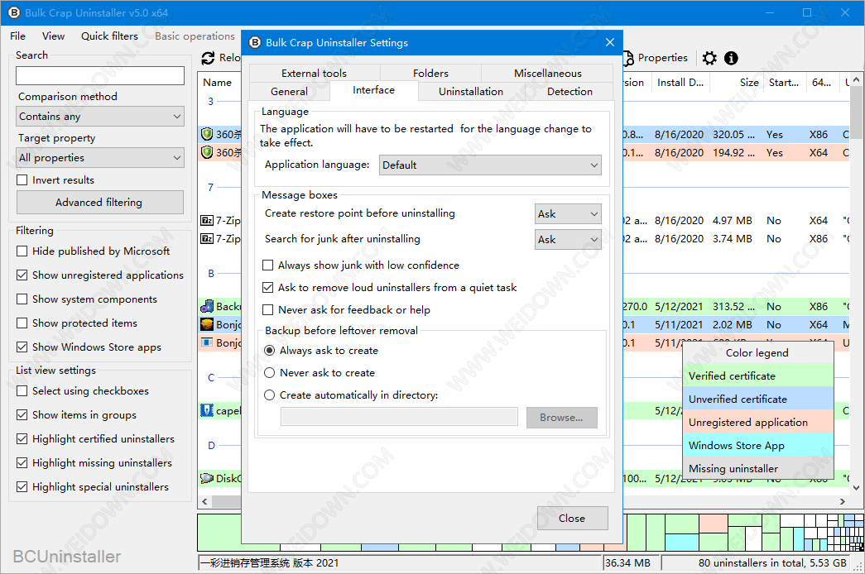Open the settings gear icon in toolbar
Screen dimensions: 865x574
point(709,58)
